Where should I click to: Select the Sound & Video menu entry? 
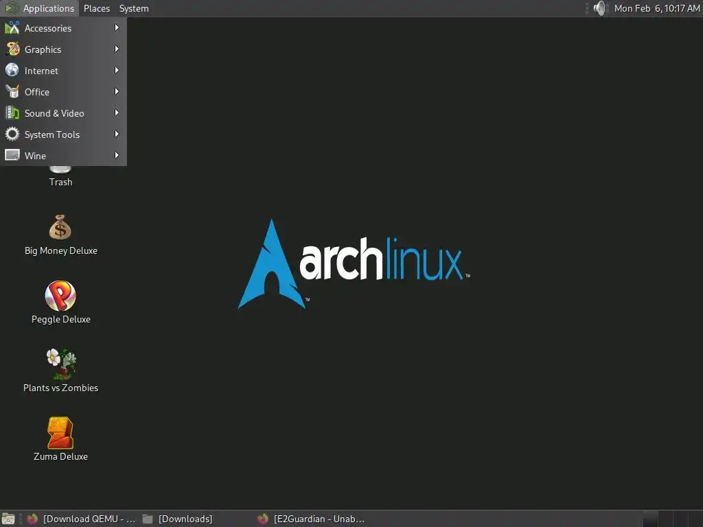click(x=63, y=113)
